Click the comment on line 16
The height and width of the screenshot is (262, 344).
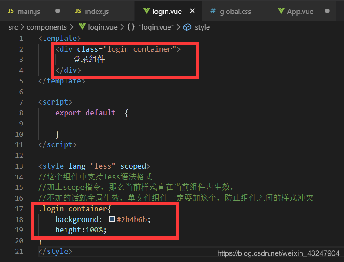pos(176,198)
